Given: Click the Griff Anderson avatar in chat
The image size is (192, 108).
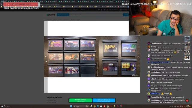Looking at the screenshot, I should coord(149,67).
